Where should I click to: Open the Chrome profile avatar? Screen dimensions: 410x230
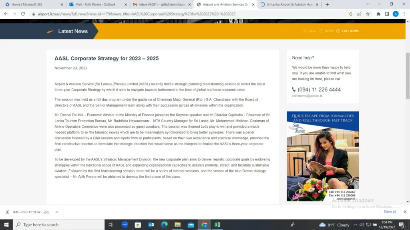396,14
